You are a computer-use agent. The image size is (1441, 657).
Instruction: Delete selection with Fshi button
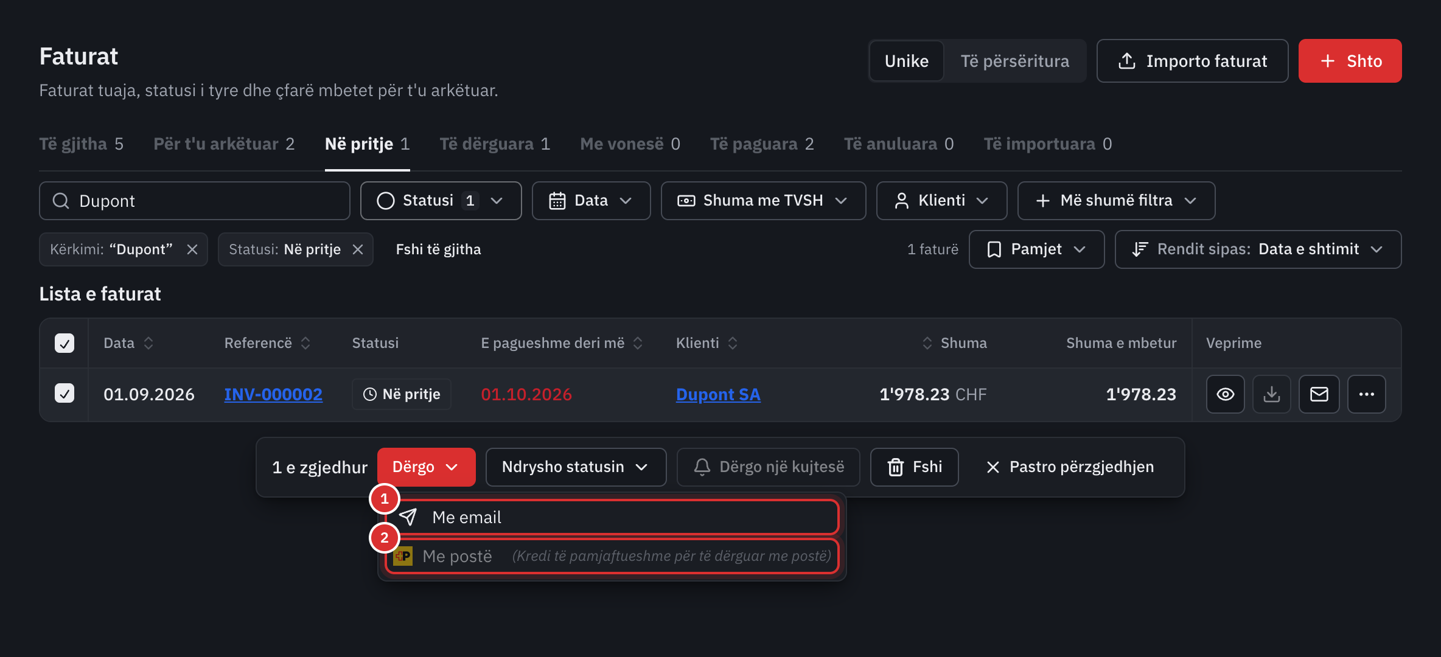point(914,467)
